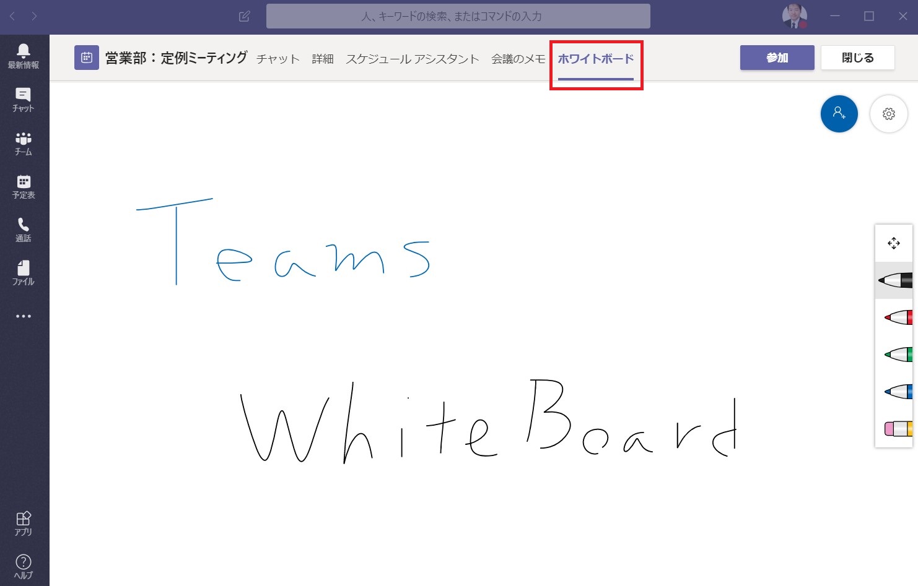918x586 pixels.
Task: Open Teams (チーム) in the sidebar
Action: point(24,143)
